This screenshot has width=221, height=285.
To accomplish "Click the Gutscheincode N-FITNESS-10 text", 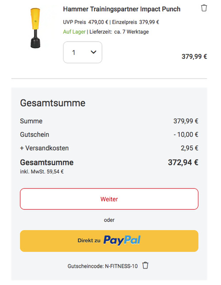I will [x=103, y=266].
